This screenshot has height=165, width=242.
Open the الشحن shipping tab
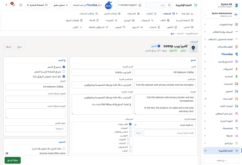(x=189, y=27)
